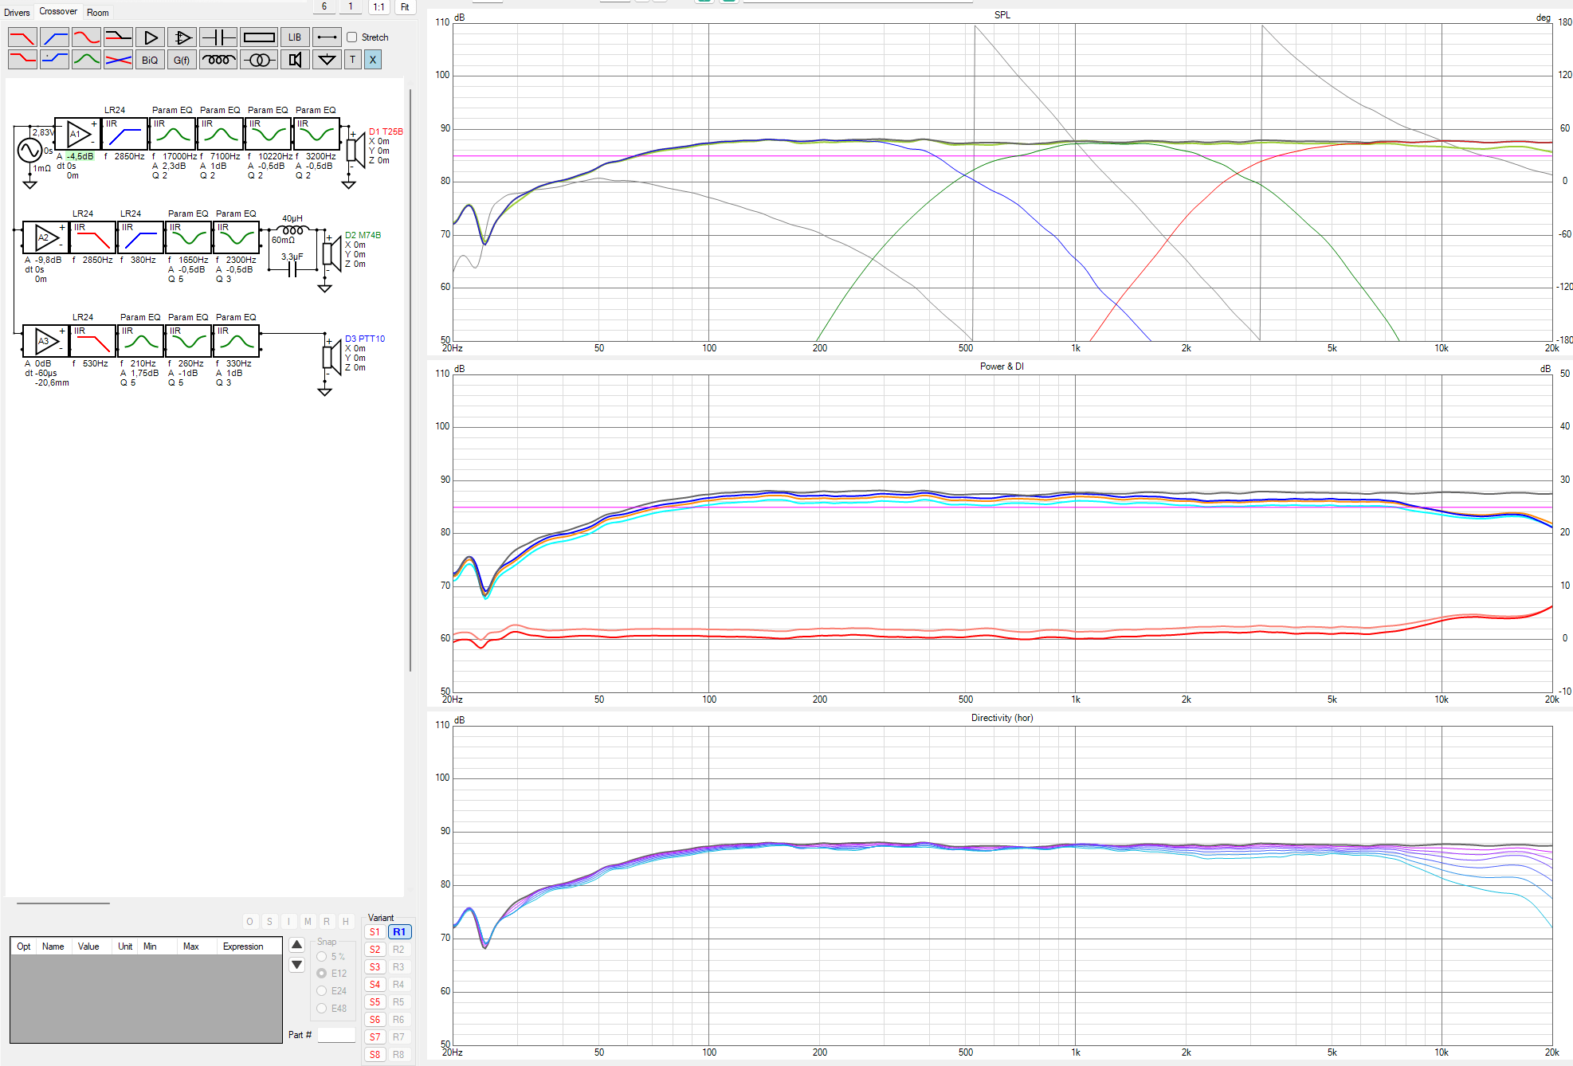
Task: Recall variant R1
Action: point(399,932)
